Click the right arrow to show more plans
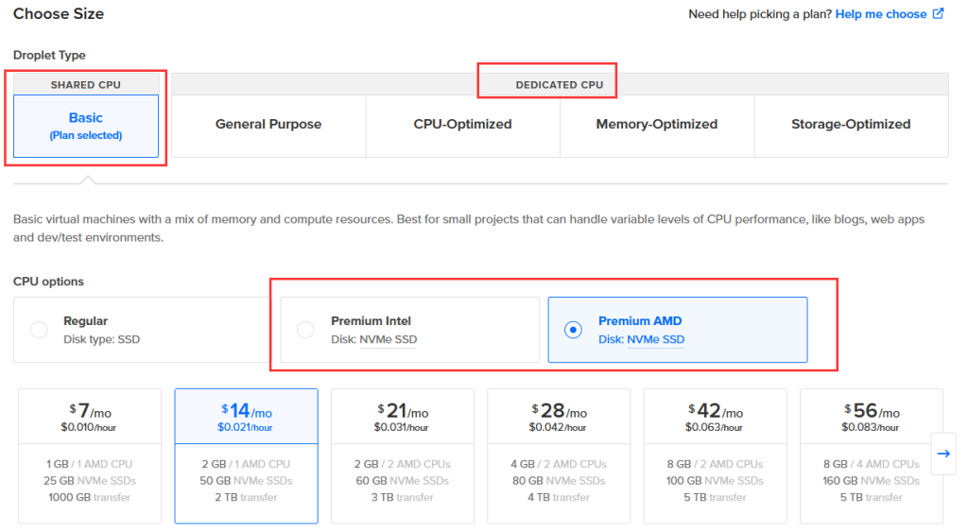968x531 pixels. pos(942,454)
